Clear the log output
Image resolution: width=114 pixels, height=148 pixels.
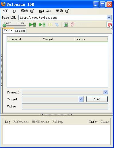[x=105, y=122]
